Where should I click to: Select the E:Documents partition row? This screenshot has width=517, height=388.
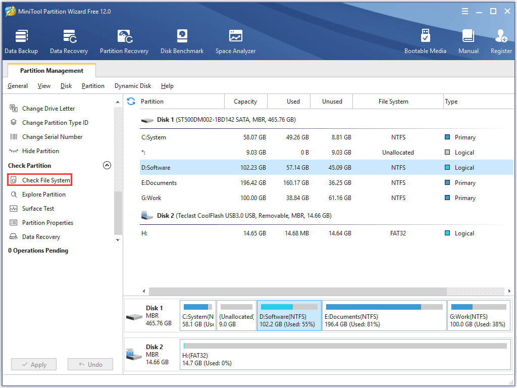(327, 183)
